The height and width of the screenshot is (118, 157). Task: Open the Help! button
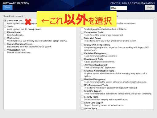(x=150, y=7)
